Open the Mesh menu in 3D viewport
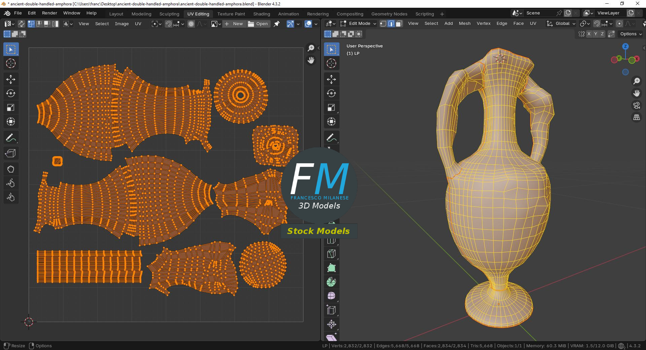Screen dimensions: 646x350 [x=464, y=24]
